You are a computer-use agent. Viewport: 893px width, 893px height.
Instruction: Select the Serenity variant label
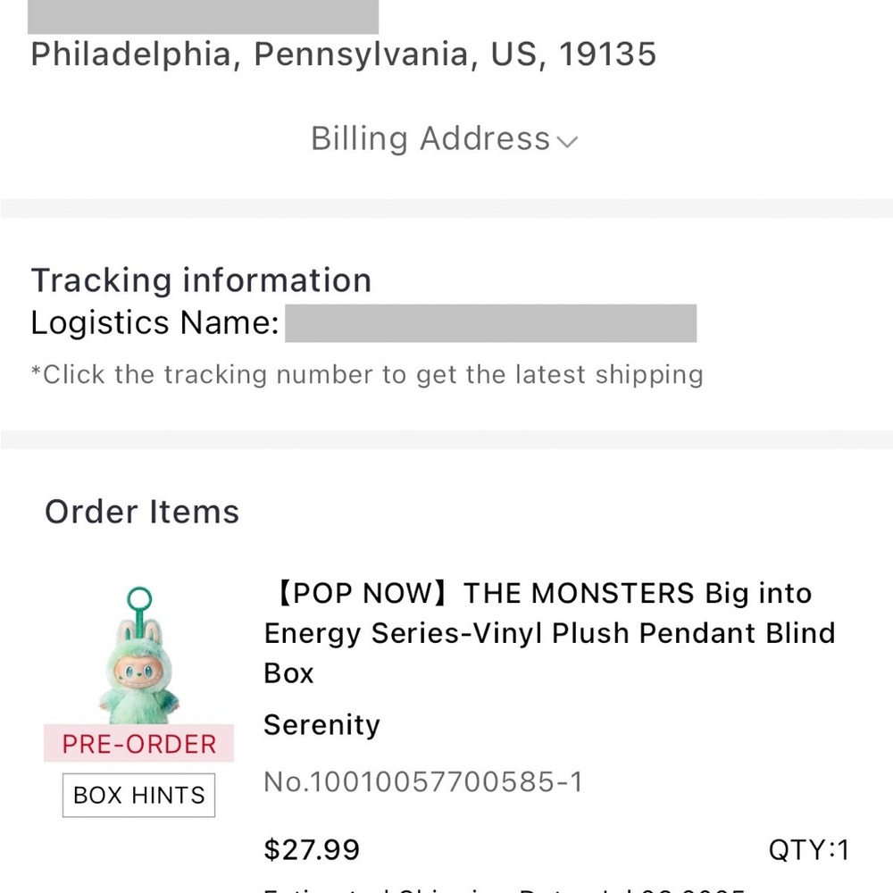[321, 725]
